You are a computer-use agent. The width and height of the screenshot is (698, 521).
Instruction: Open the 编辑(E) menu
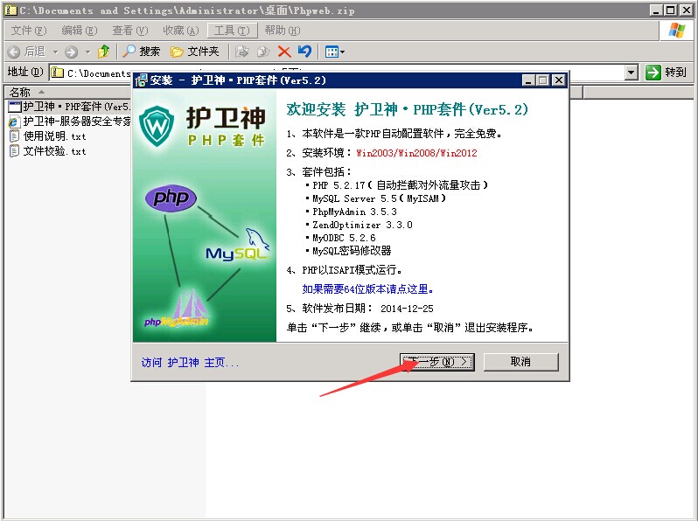click(x=80, y=31)
